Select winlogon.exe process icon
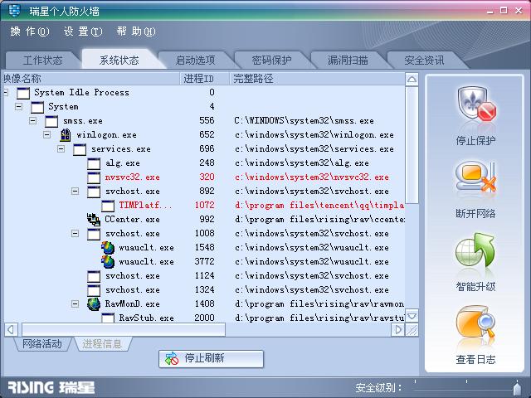 [x=65, y=135]
